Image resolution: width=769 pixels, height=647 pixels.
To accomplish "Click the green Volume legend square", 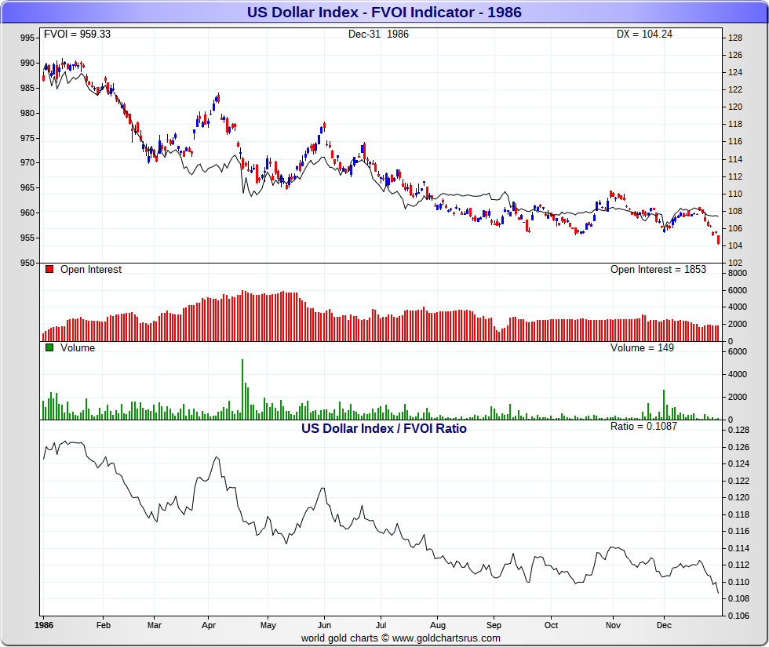I will [49, 348].
